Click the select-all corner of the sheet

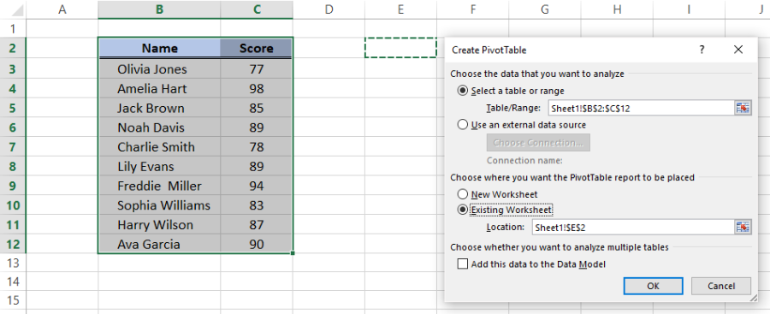click(13, 9)
